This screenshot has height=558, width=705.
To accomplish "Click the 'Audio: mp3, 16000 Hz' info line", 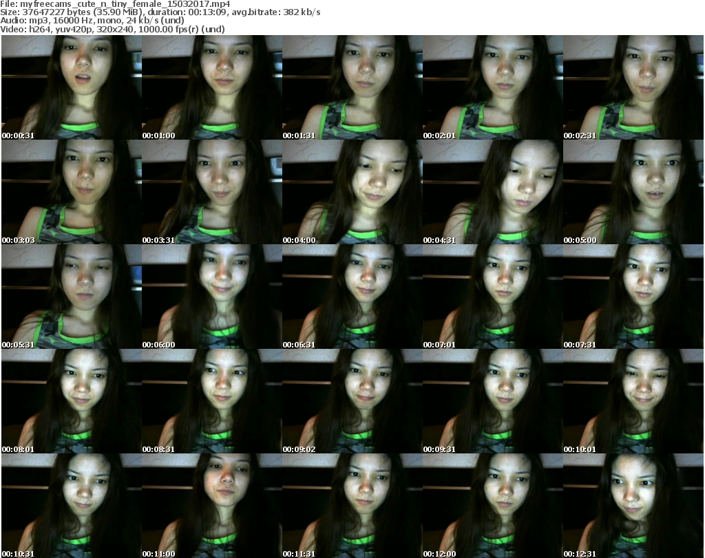I will tap(92, 21).
